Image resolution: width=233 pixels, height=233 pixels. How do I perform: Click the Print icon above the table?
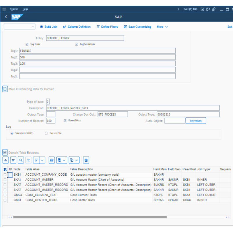click(x=52, y=160)
